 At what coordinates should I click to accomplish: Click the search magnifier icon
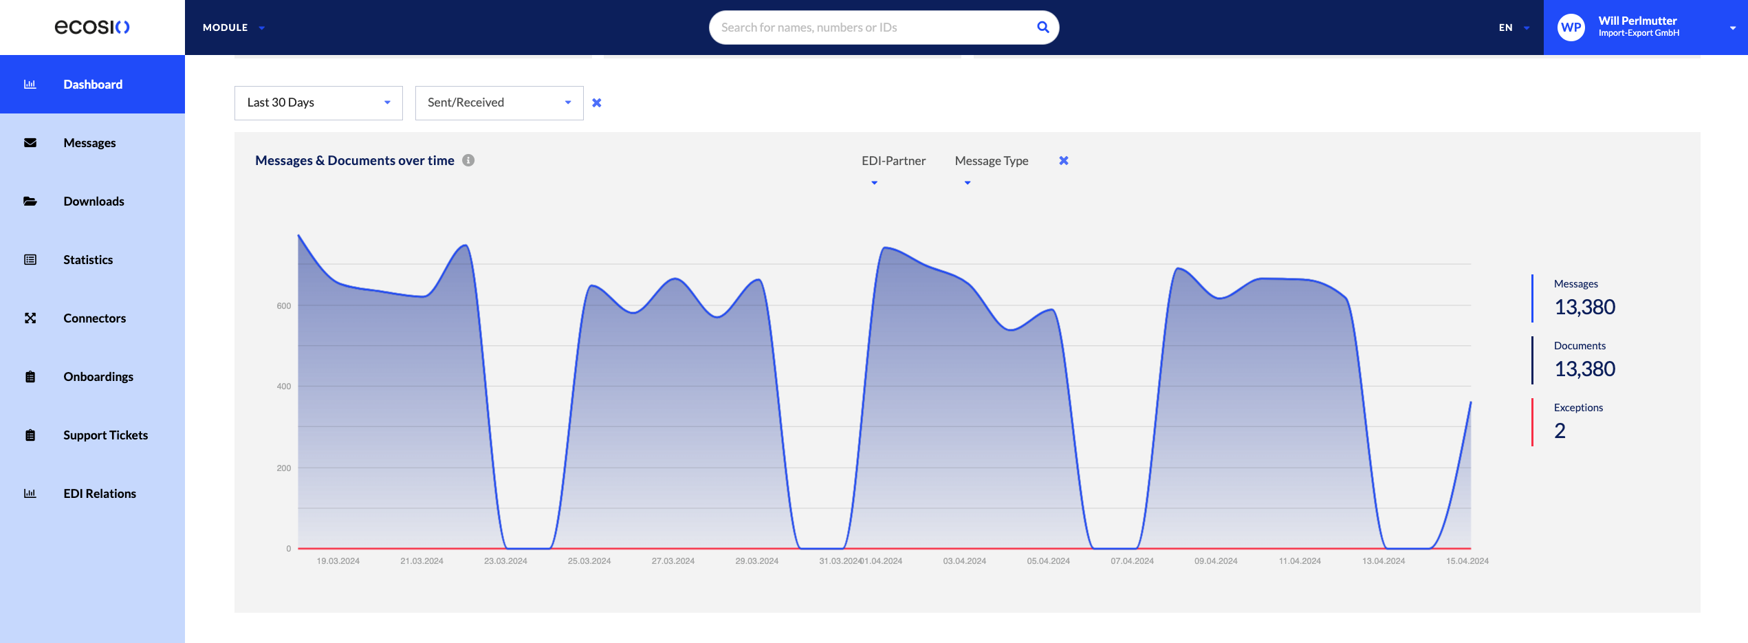pos(1042,28)
